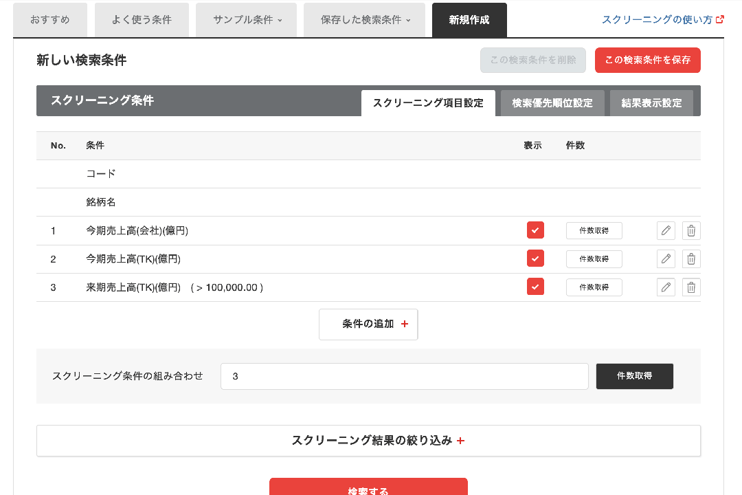
Task: Uncheck 表示 checkbox for 今期売上高(会社)
Action: pos(535,230)
